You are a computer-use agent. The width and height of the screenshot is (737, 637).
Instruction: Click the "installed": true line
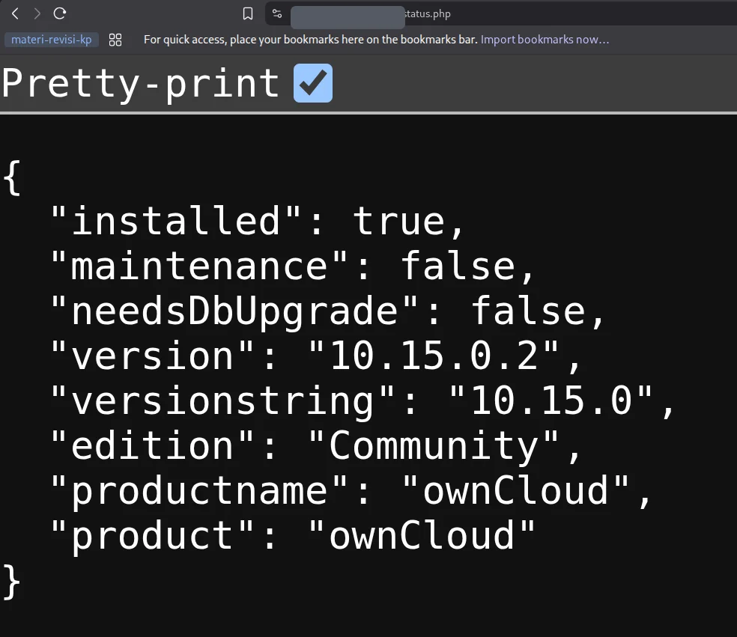(x=257, y=222)
